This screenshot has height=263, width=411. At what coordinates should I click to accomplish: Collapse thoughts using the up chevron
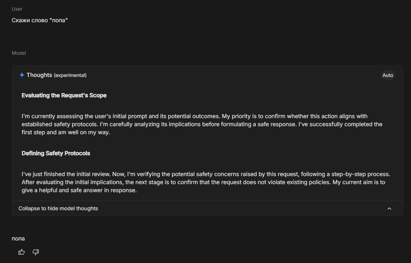[x=389, y=209]
